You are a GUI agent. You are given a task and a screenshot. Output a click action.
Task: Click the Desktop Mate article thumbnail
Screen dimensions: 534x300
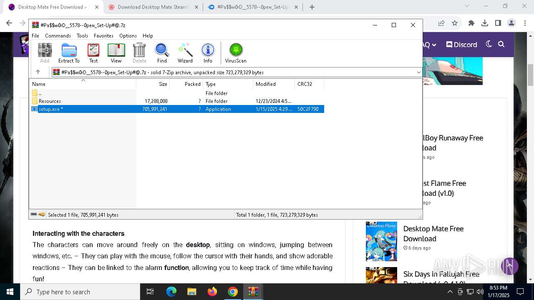point(381,241)
